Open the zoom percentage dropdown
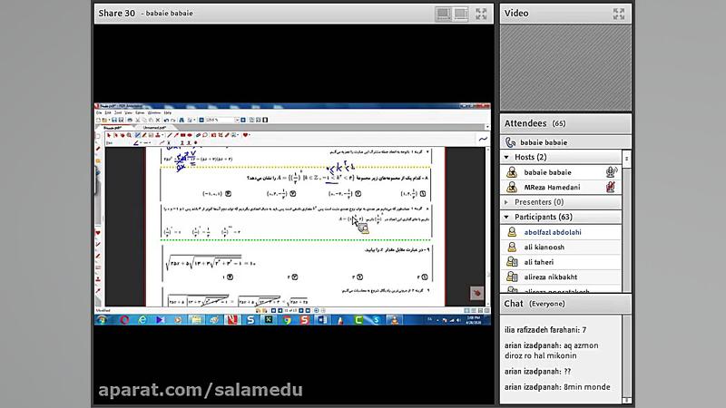726x408 pixels. coord(237,120)
